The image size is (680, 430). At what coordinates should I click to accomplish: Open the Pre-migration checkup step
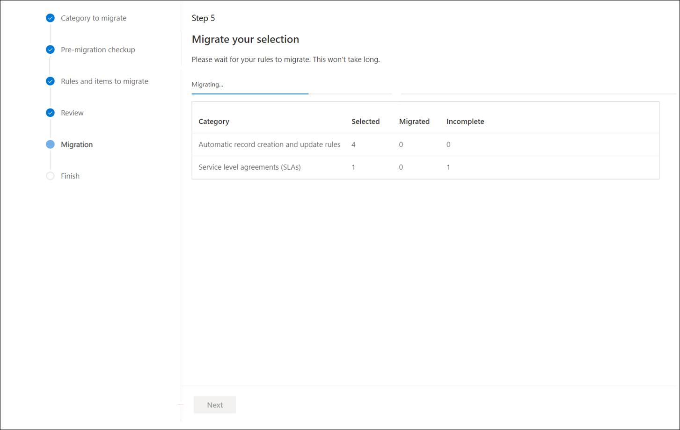click(98, 50)
